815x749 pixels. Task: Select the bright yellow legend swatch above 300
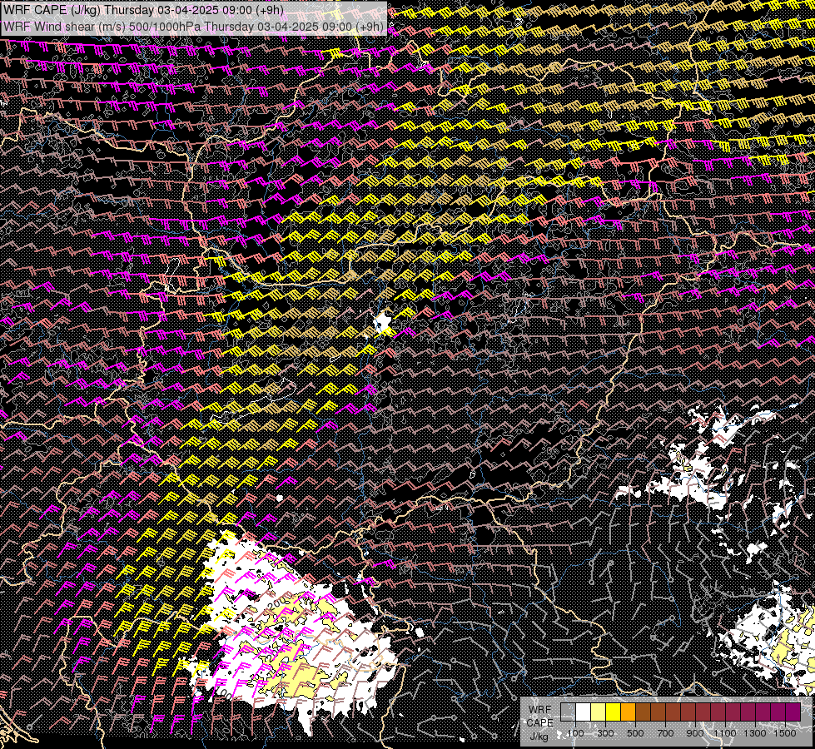point(614,712)
